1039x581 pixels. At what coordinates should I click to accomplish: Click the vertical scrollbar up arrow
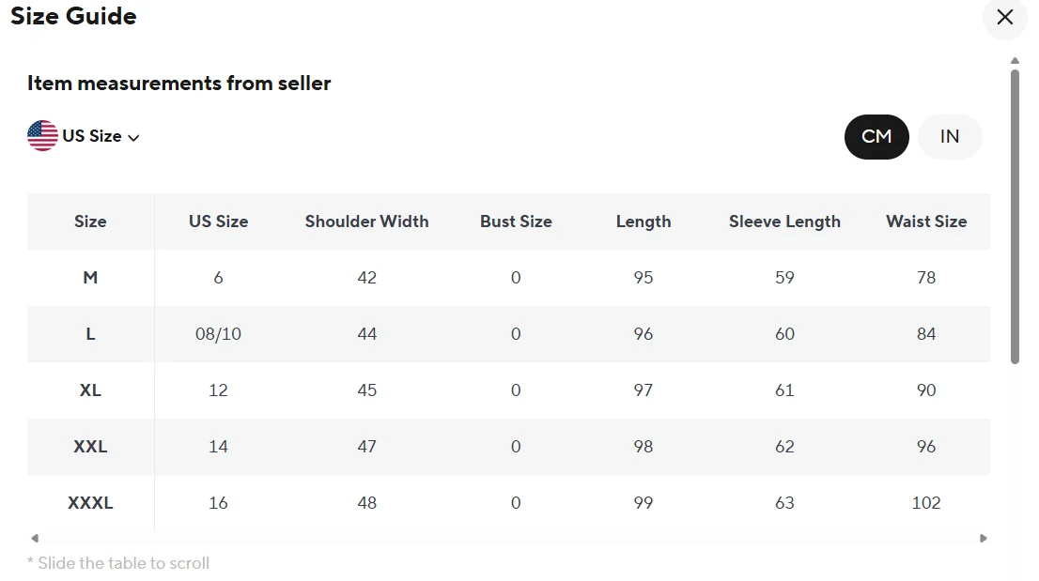1015,61
